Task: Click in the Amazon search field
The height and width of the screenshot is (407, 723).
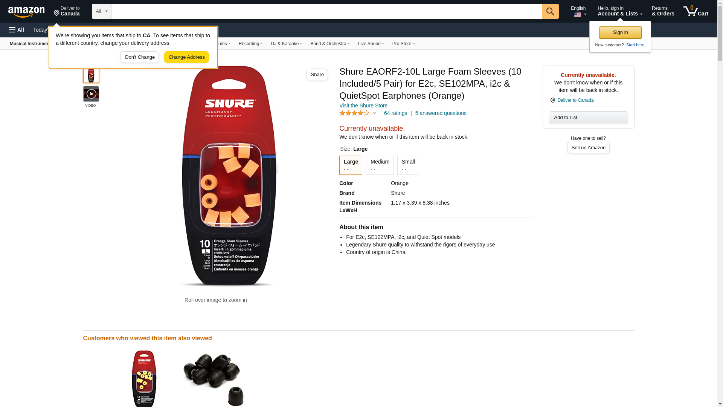Action: (326, 11)
